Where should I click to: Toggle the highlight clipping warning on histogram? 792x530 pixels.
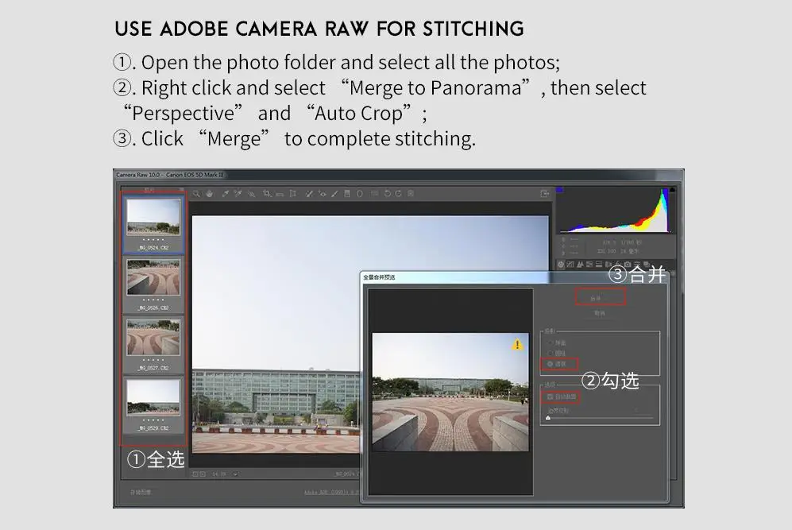coord(672,190)
